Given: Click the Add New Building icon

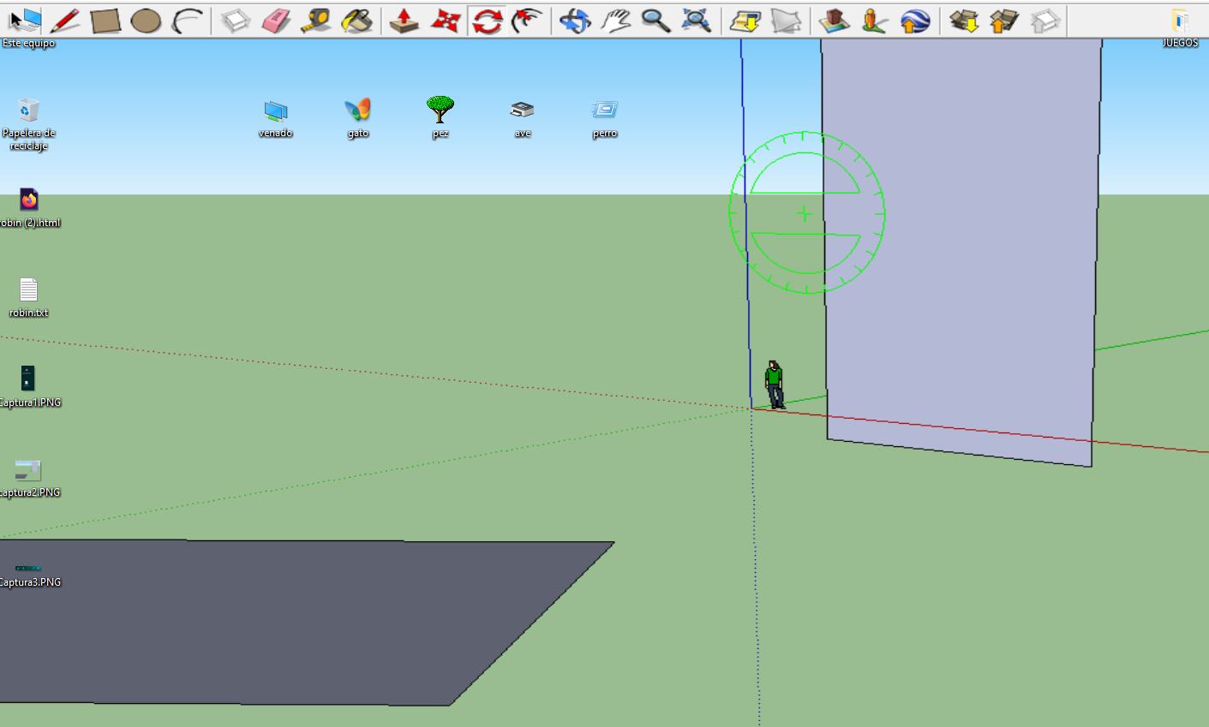Looking at the screenshot, I should [x=834, y=20].
